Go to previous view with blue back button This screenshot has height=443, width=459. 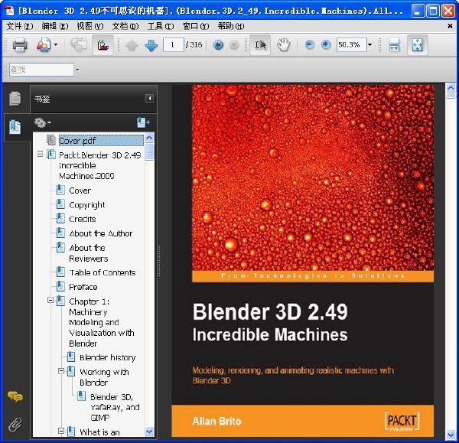[x=218, y=45]
